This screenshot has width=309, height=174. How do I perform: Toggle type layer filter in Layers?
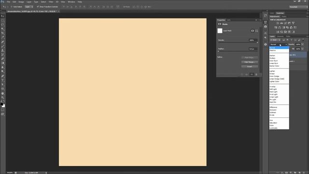point(292,40)
